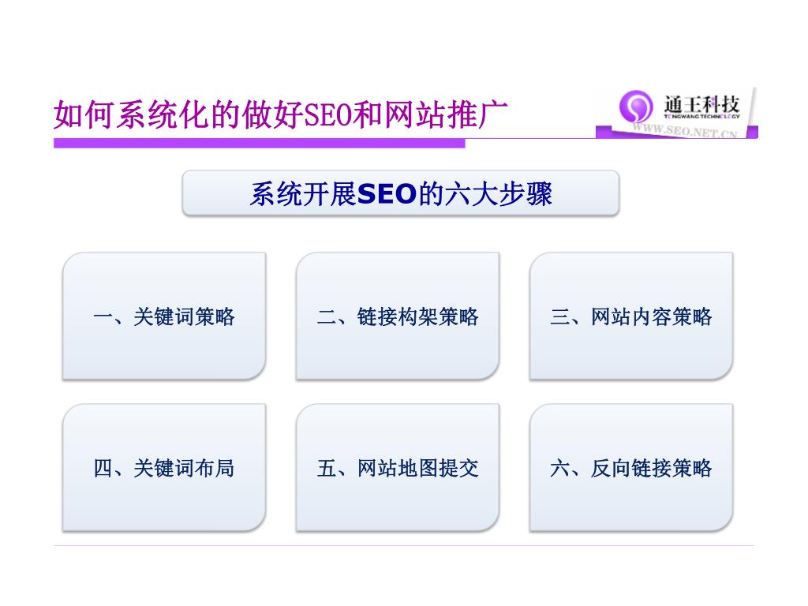808x606 pixels.
Task: Select the 系统开展SEO的六大步骤 banner
Action: [x=400, y=193]
